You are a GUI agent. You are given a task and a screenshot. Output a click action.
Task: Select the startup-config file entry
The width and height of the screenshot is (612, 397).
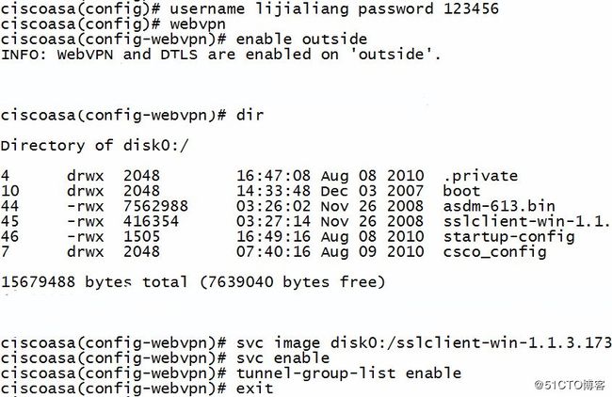pyautogui.click(x=288, y=236)
